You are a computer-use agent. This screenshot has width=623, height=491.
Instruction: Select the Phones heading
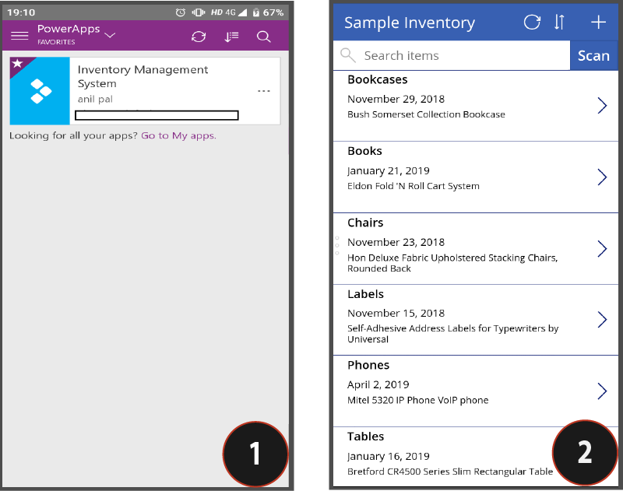point(368,365)
